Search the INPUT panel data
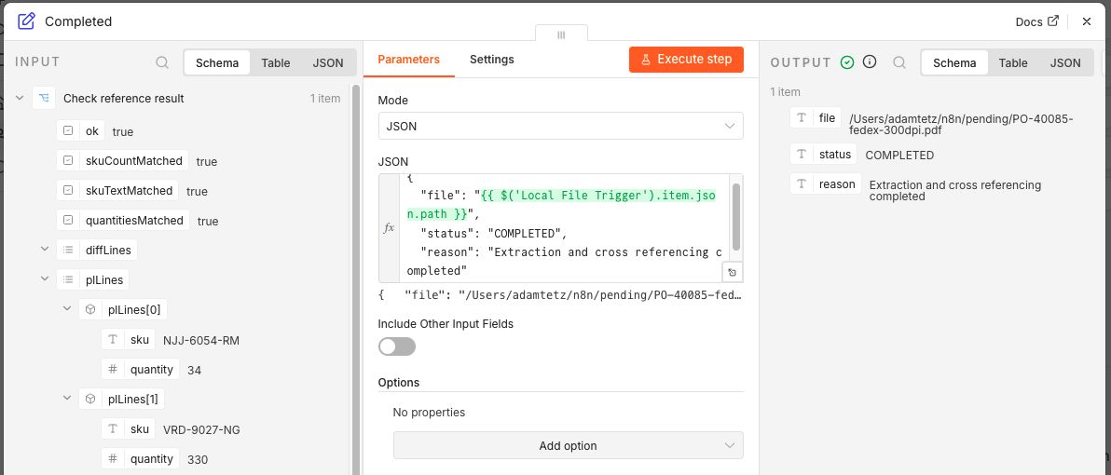1111x475 pixels. (162, 62)
